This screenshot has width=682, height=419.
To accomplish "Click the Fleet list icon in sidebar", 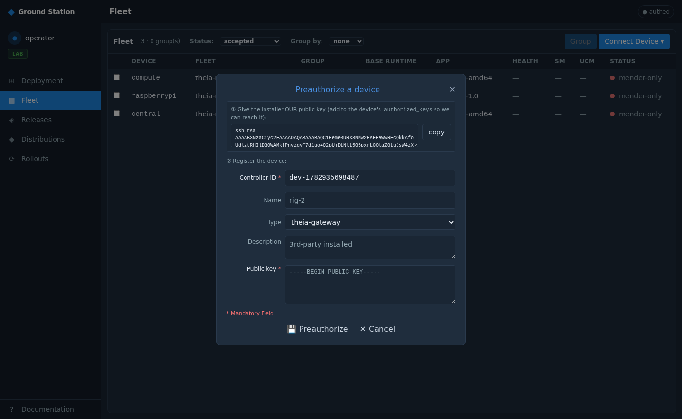I will (12, 100).
